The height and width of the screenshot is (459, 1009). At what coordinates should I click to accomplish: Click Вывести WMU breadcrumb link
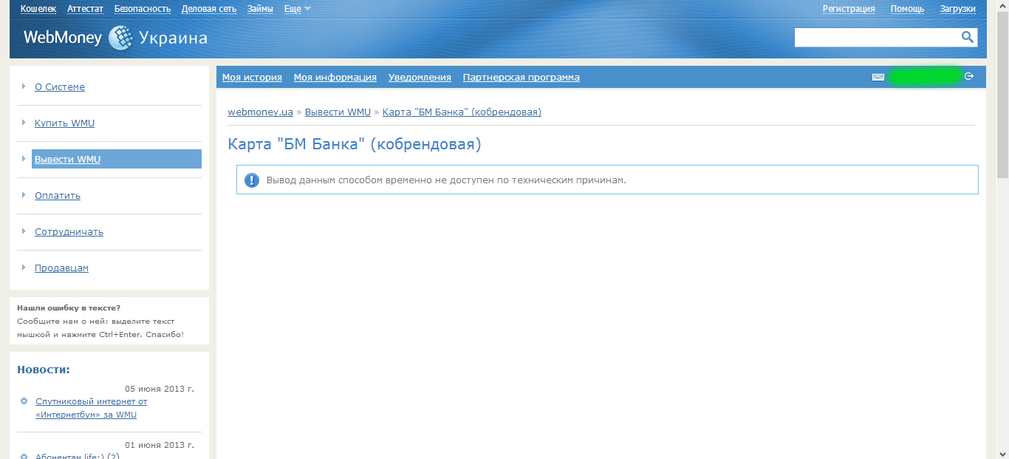pyautogui.click(x=338, y=112)
